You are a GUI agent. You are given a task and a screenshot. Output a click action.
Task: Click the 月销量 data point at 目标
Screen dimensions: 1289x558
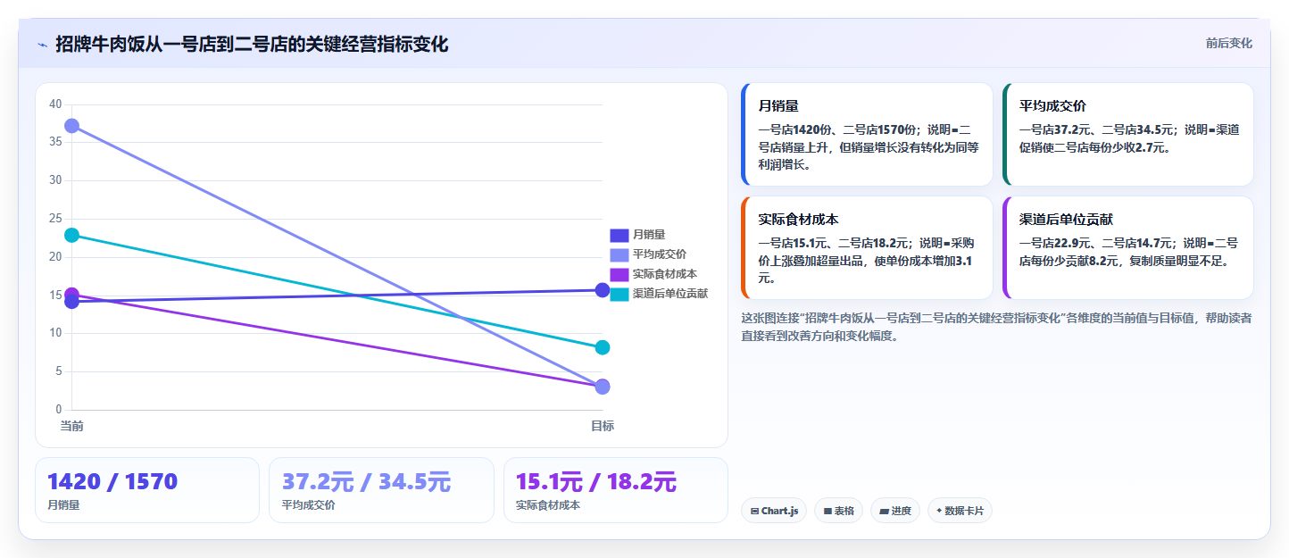(x=603, y=290)
